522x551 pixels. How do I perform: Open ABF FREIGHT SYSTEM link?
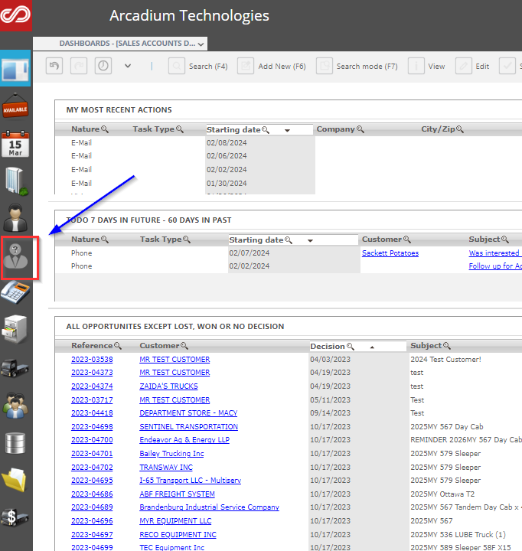tap(177, 494)
